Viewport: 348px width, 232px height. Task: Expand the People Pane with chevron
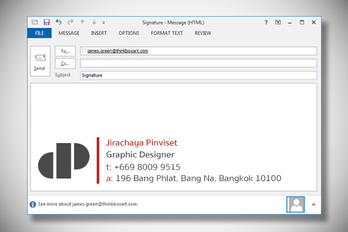(313, 204)
